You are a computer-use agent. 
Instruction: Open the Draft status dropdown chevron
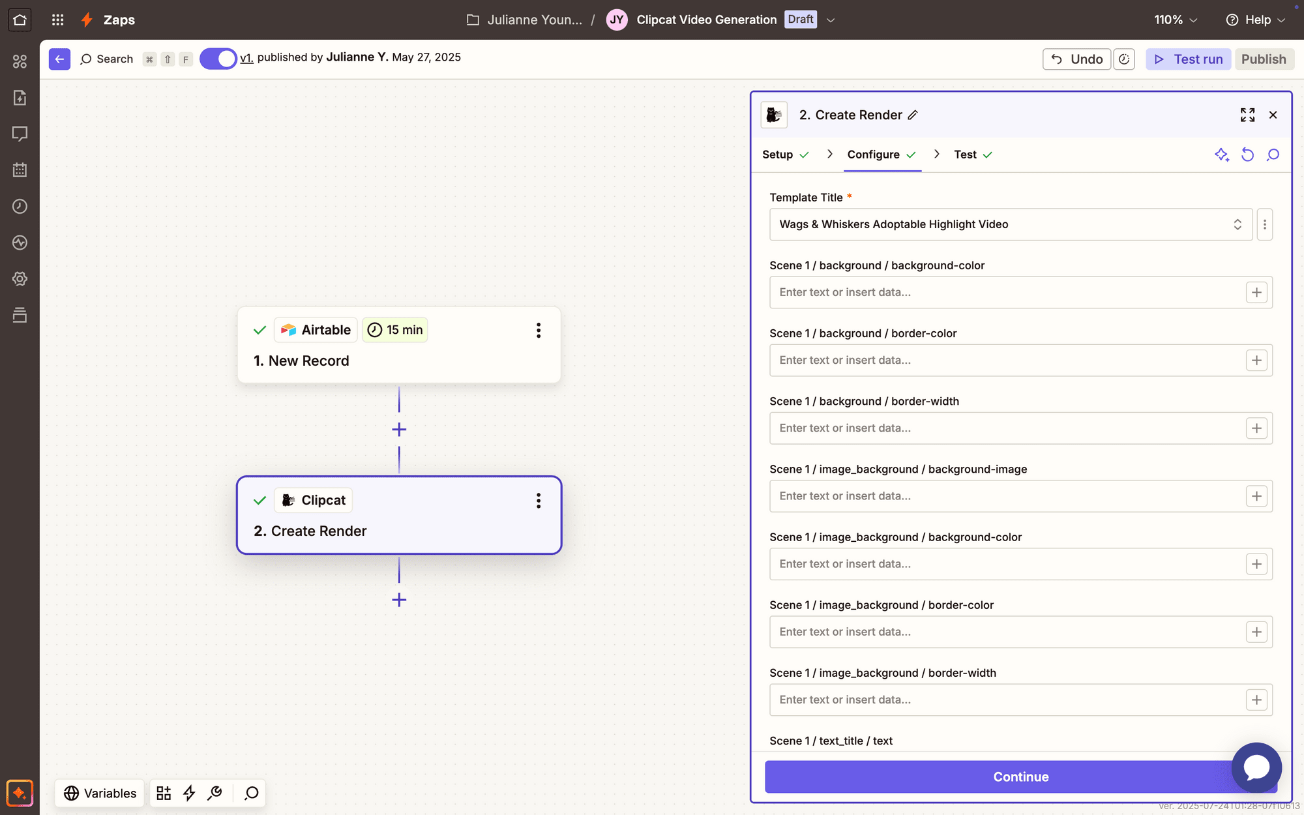click(x=831, y=20)
